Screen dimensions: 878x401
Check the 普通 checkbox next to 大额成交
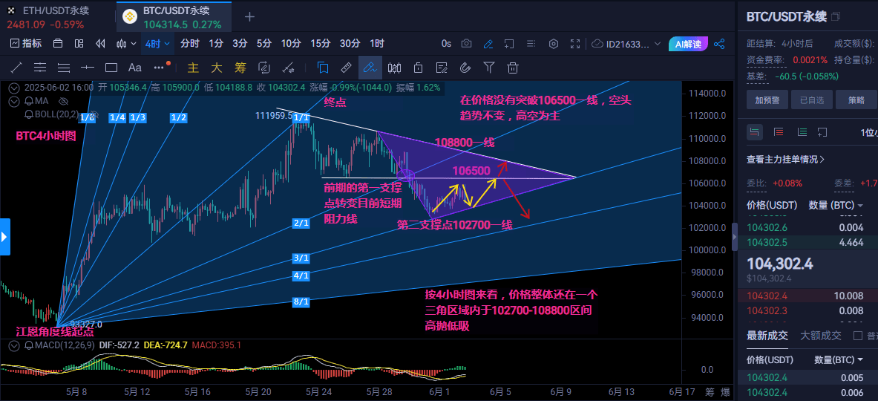pyautogui.click(x=858, y=336)
